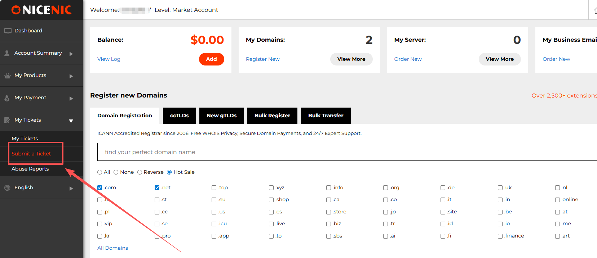Click the My Products basket icon
The height and width of the screenshot is (258, 597).
click(7, 76)
